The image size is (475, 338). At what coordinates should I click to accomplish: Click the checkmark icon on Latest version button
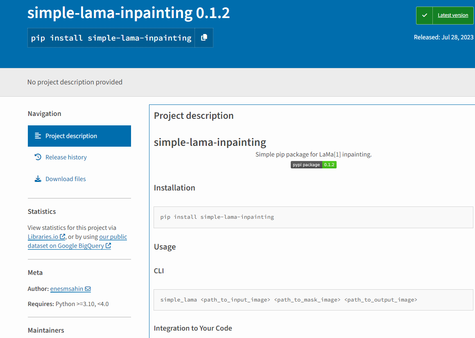pyautogui.click(x=424, y=15)
